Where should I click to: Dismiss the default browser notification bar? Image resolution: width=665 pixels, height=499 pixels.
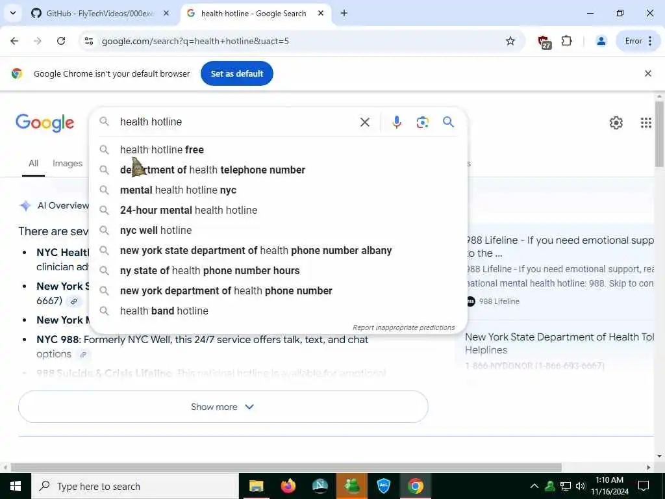click(648, 73)
